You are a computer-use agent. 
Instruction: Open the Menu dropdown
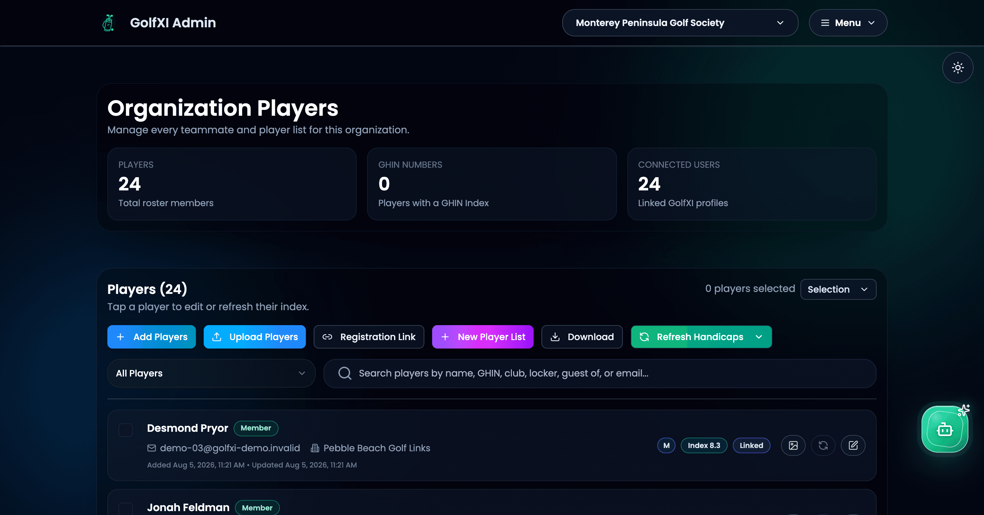[x=848, y=23]
